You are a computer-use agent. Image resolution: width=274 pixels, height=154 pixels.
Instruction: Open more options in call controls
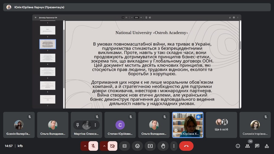click(x=174, y=146)
